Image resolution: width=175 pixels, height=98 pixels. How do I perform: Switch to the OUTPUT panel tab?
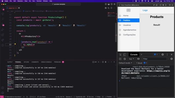point(10,62)
